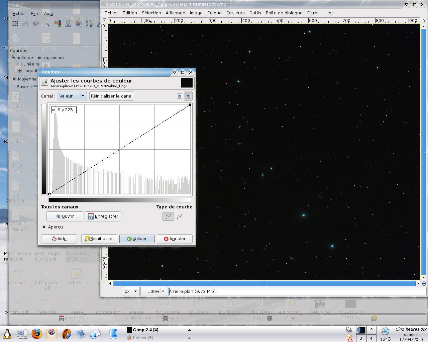Image resolution: width=428 pixels, height=342 pixels.
Task: Open the Outils menu
Action: click(255, 13)
